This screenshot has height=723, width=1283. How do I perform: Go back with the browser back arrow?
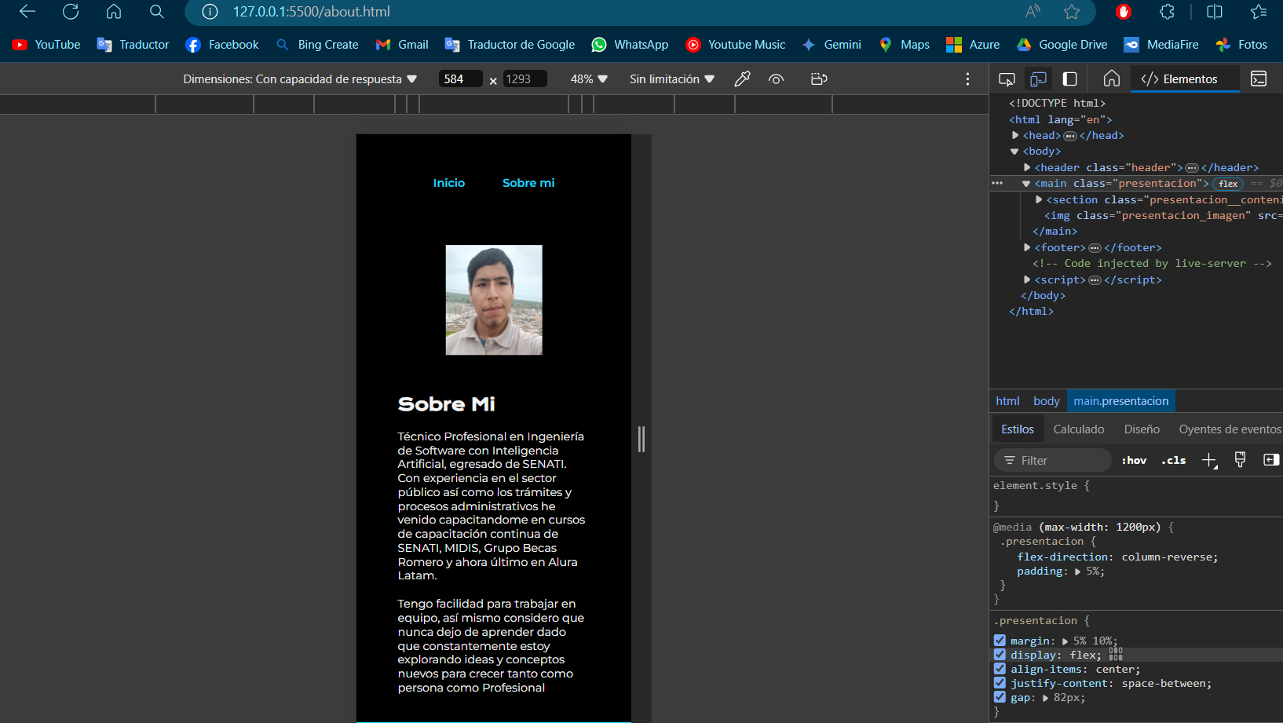point(27,12)
